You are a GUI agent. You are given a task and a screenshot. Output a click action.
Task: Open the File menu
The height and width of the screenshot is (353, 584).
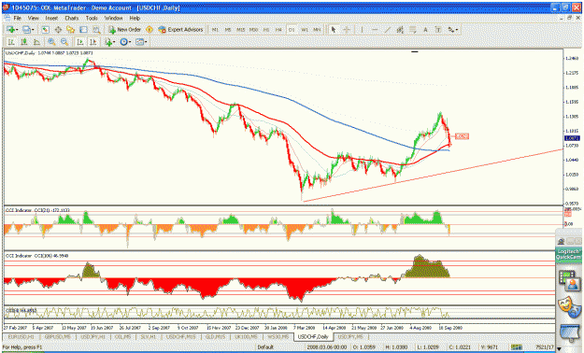point(18,18)
